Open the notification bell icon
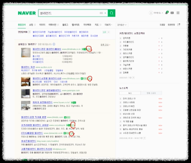The width and height of the screenshot is (191, 163). point(167,13)
